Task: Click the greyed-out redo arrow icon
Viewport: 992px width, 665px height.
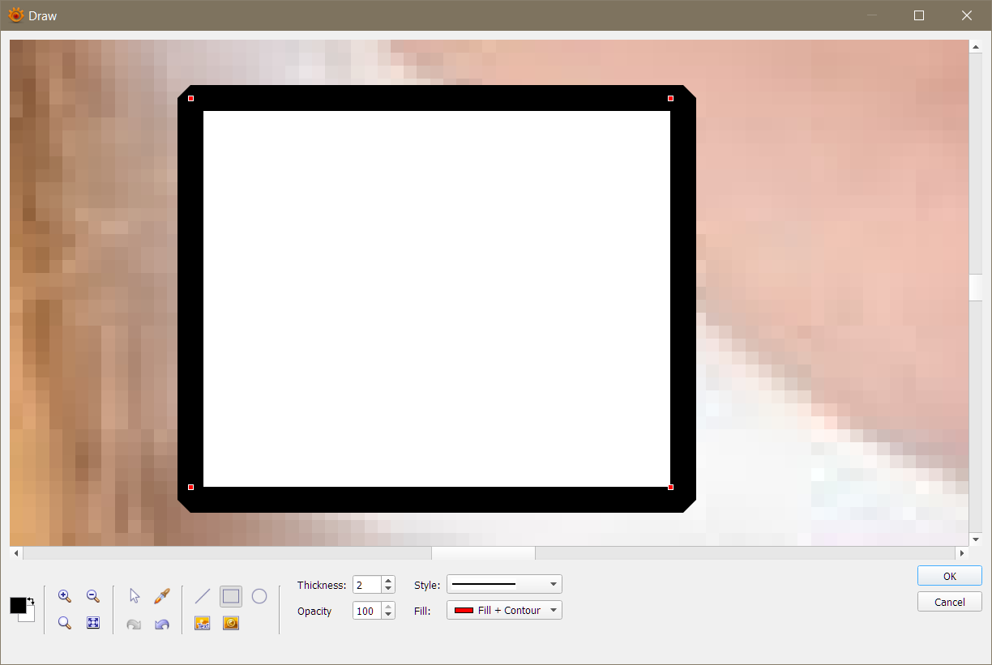Action: pyautogui.click(x=135, y=624)
